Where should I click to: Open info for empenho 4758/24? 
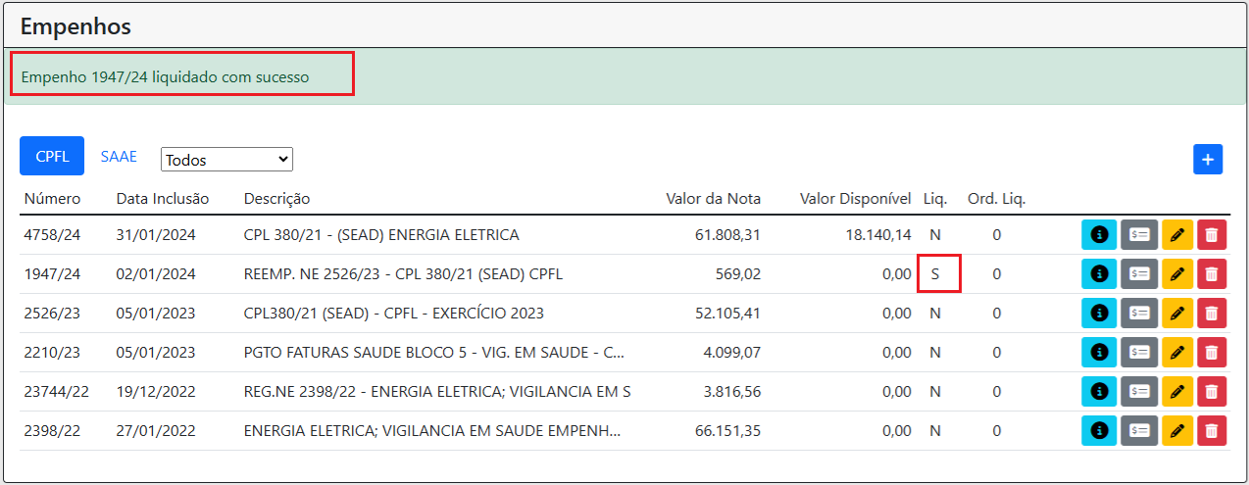[1099, 235]
